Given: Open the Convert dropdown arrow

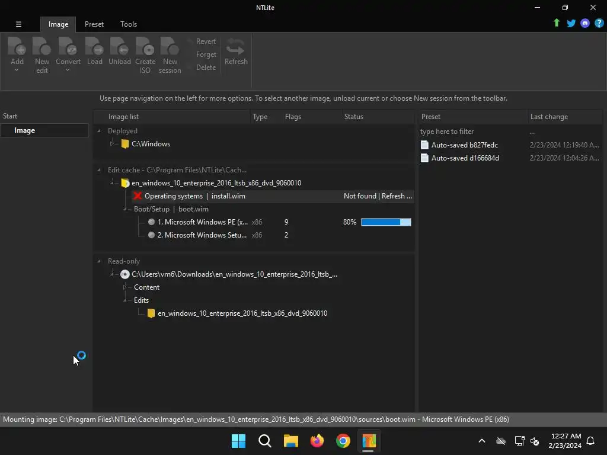Looking at the screenshot, I should (68, 70).
